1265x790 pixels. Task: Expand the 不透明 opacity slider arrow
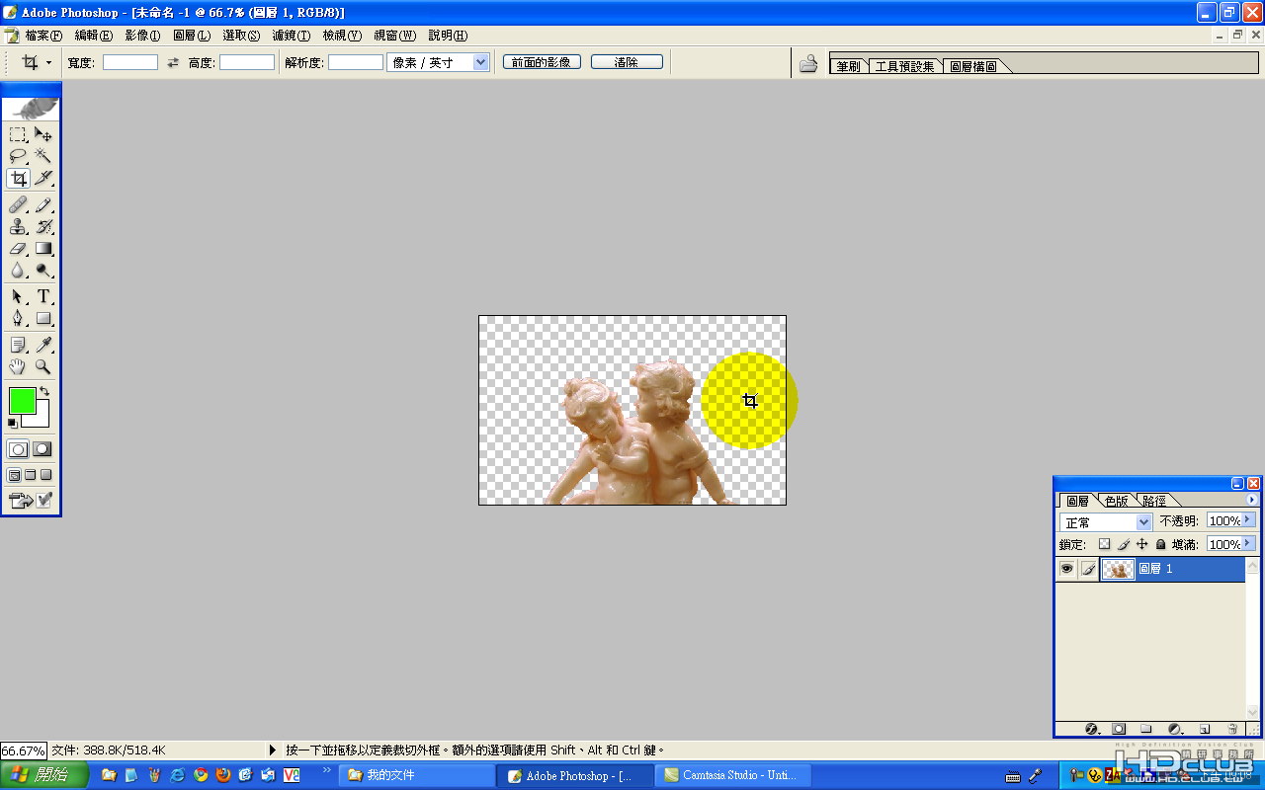pos(1249,519)
